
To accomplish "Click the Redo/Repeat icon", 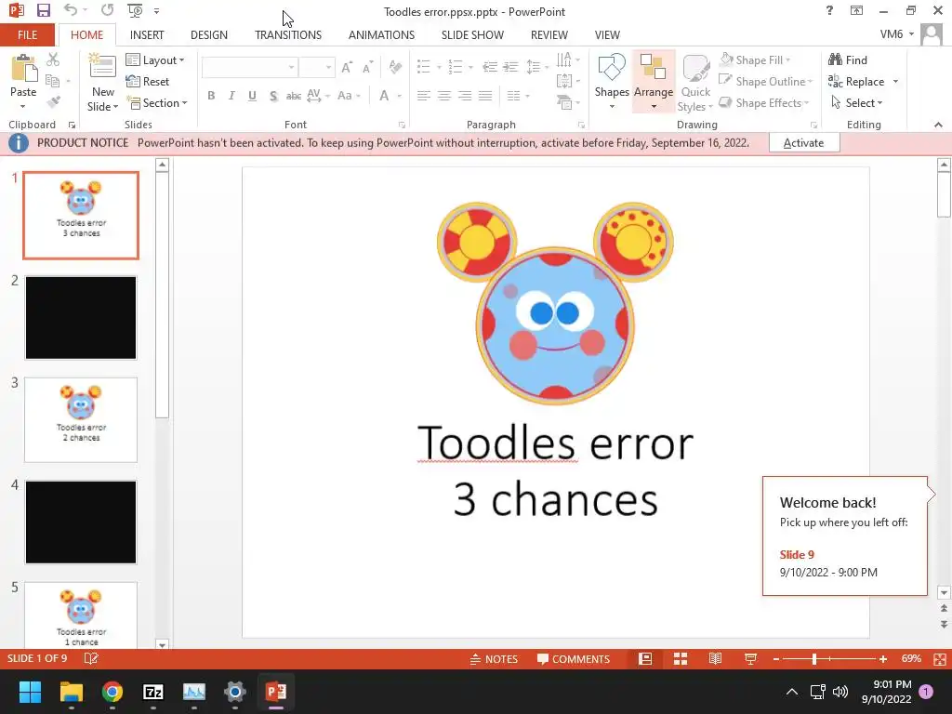I will tap(108, 10).
